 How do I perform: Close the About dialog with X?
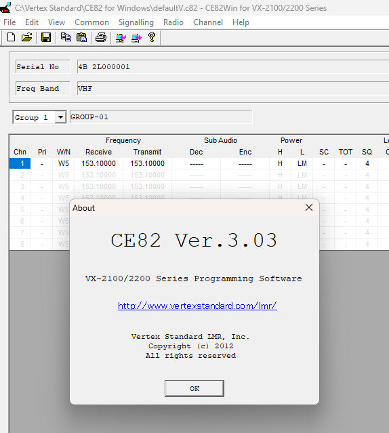pos(309,207)
